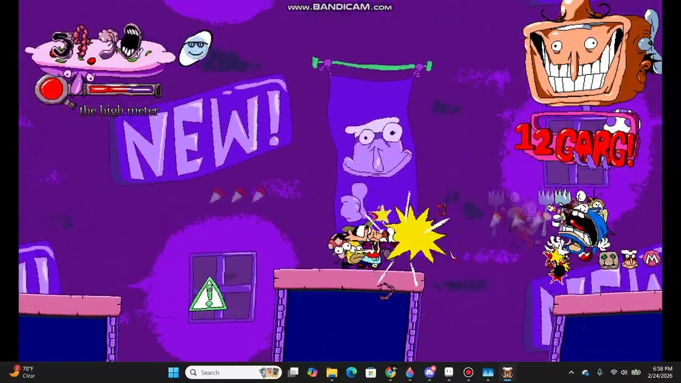This screenshot has height=383, width=681.
Task: Open the white square face app icon
Action: pos(449,372)
